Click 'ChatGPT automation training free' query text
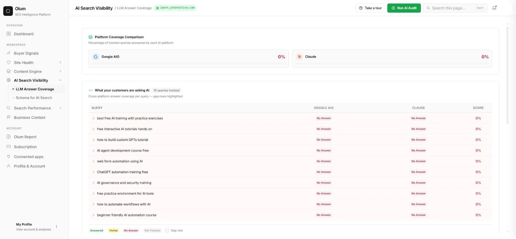 [x=122, y=172]
